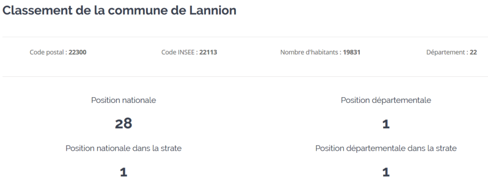The width and height of the screenshot is (488, 186).
Task: Click the word strate in Position nationale dans la strate
Action: pos(171,149)
